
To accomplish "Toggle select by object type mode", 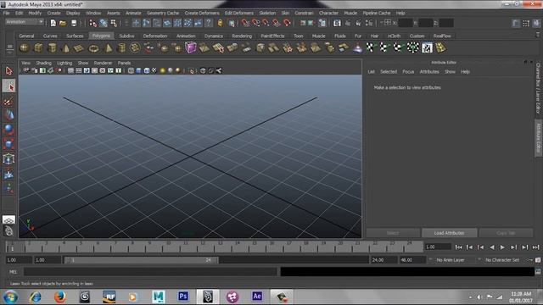I will pyautogui.click(x=104, y=23).
